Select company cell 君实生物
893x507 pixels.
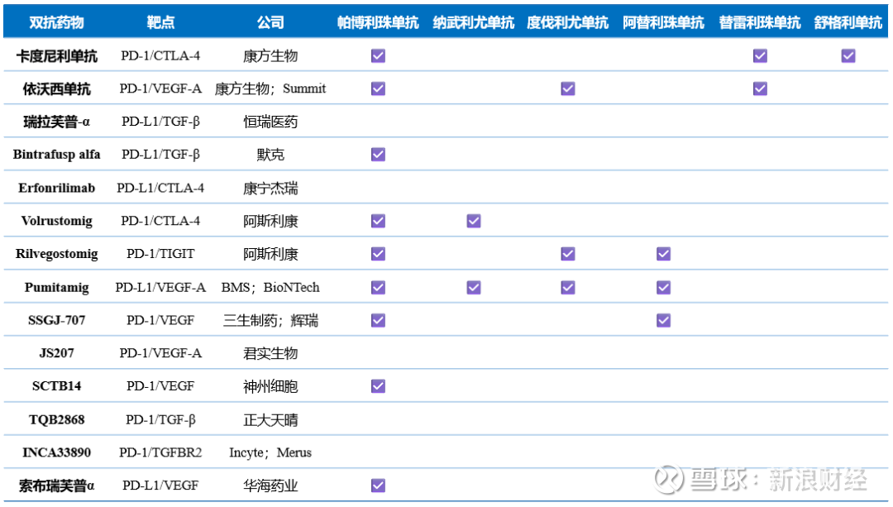pyautogui.click(x=270, y=354)
